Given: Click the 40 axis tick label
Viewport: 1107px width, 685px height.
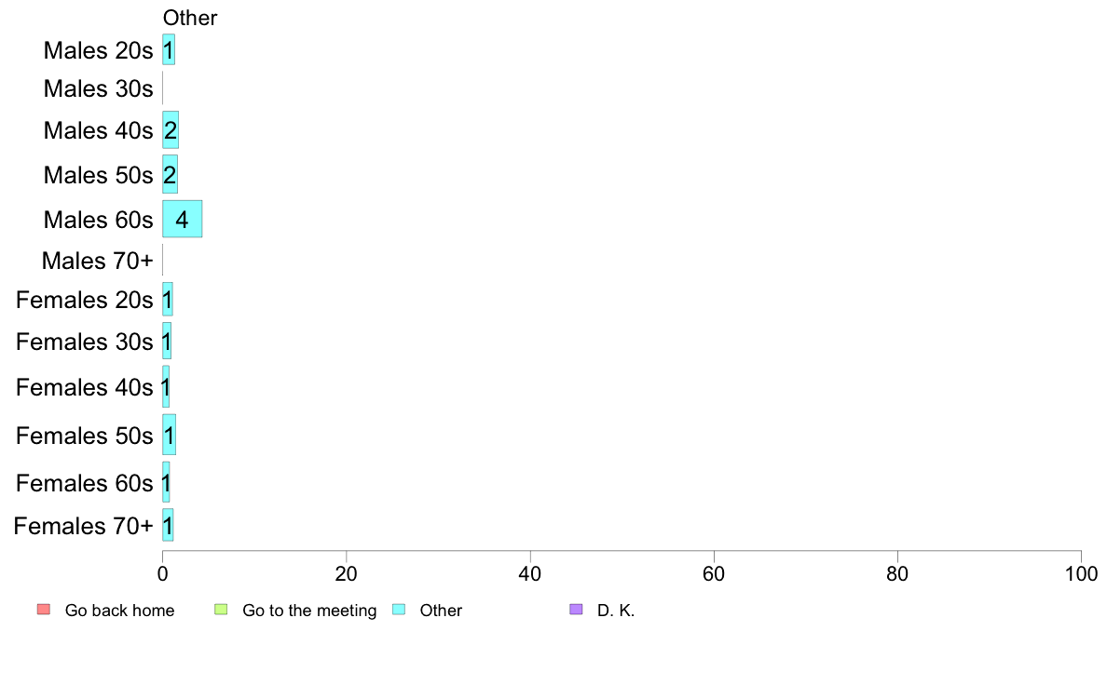Looking at the screenshot, I should point(529,573).
